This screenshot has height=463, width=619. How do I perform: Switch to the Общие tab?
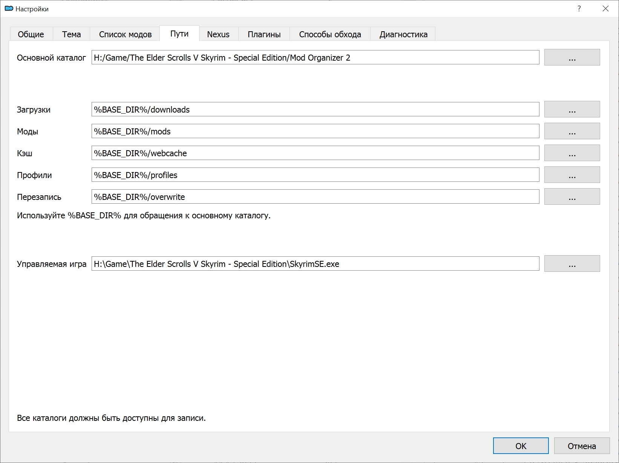[x=31, y=34]
